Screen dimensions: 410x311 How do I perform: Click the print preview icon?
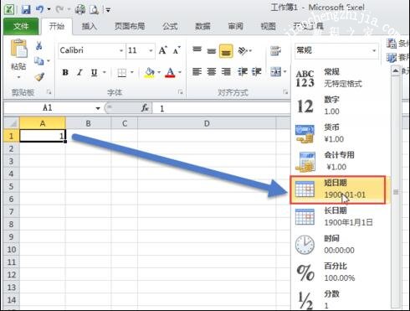tap(94, 10)
